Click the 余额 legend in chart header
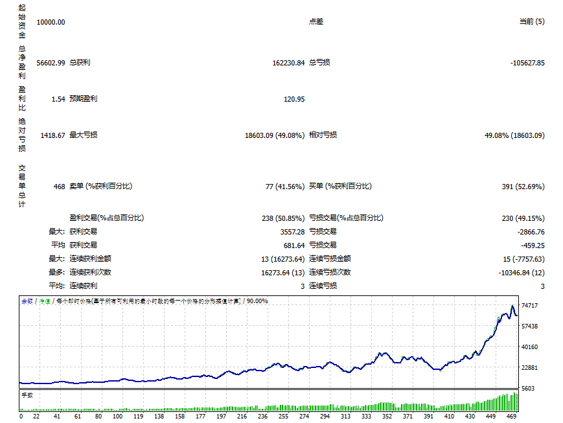Viewport: 563px width, 423px height. point(27,301)
